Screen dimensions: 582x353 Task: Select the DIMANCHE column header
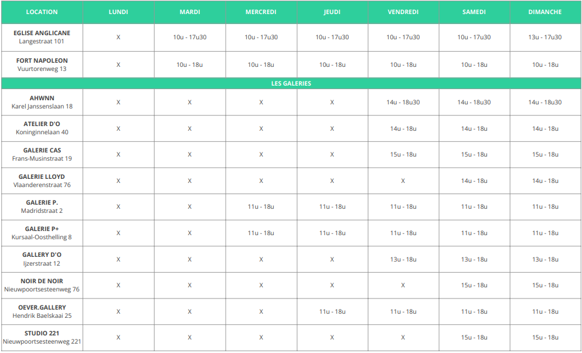545,12
